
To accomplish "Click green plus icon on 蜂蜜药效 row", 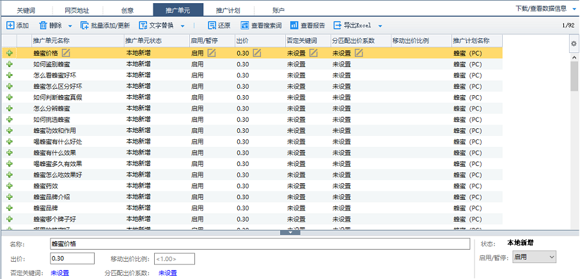I will tap(10, 186).
